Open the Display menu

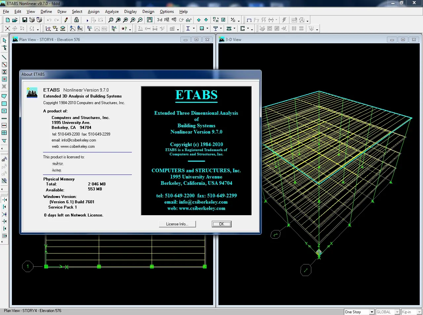(x=131, y=11)
